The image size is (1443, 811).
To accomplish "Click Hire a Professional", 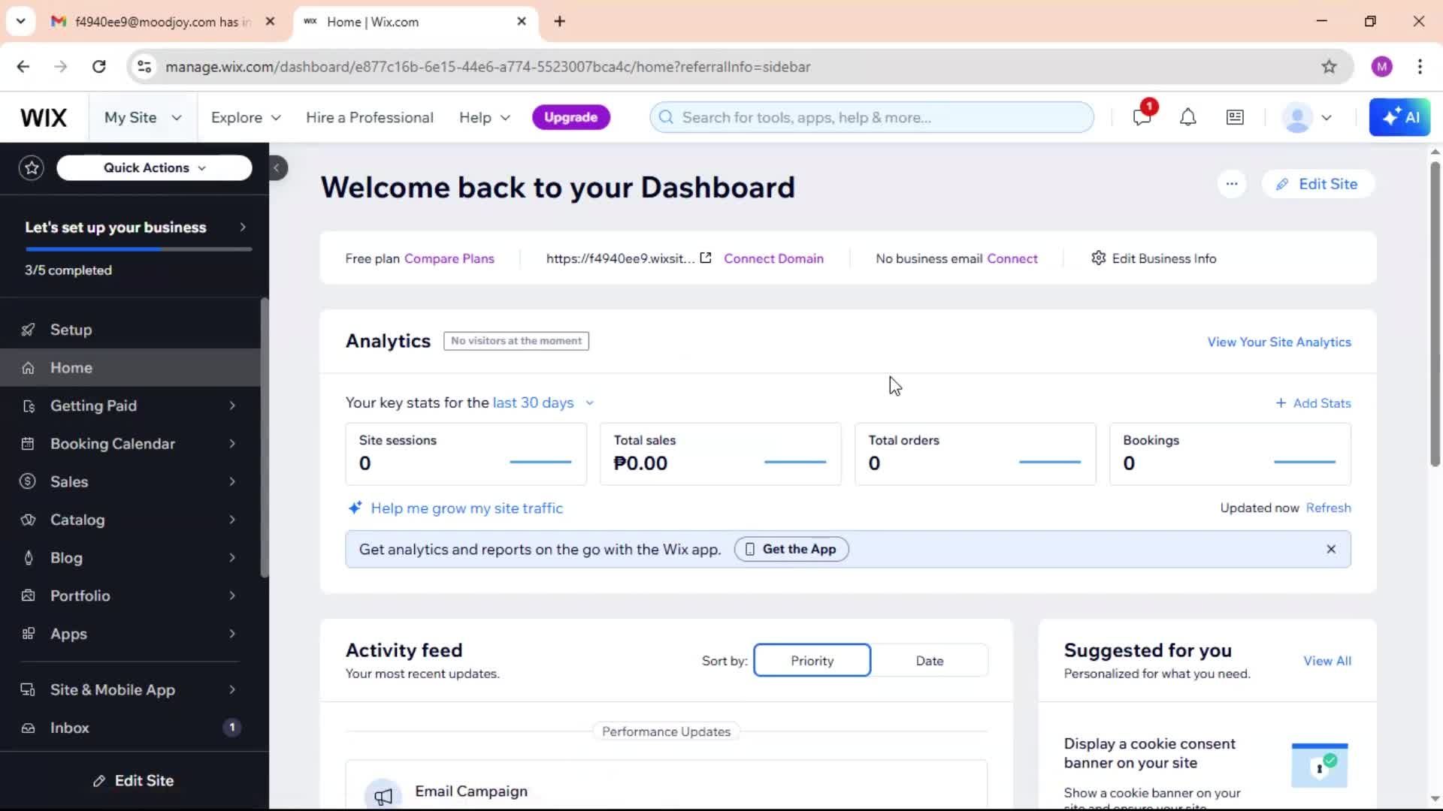I will (x=369, y=118).
